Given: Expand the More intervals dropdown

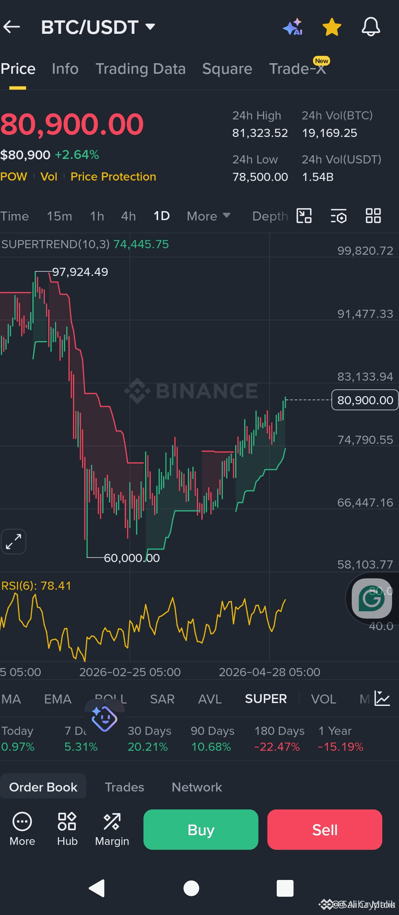Looking at the screenshot, I should click(209, 216).
